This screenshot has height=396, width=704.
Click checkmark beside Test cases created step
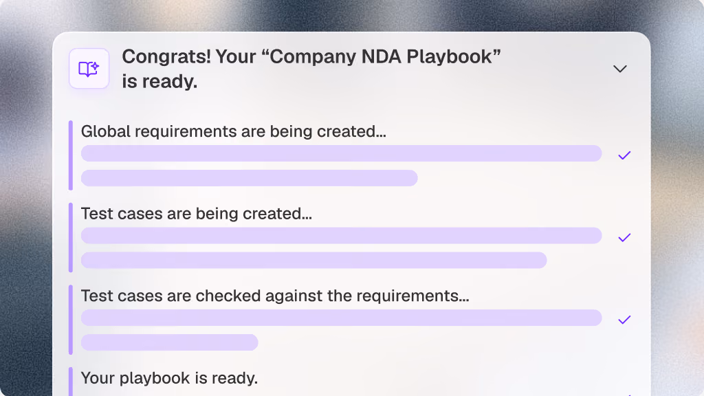(624, 237)
